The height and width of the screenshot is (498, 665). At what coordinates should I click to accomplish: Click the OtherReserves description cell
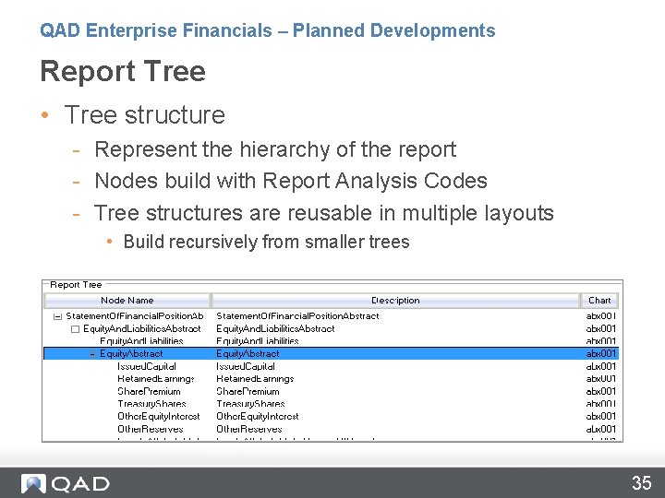tap(249, 429)
